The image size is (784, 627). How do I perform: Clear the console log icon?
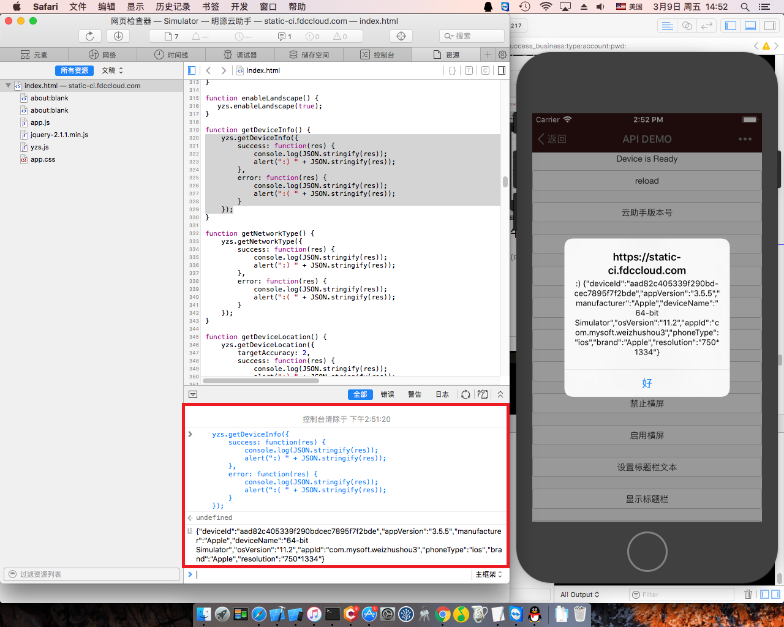click(x=483, y=394)
